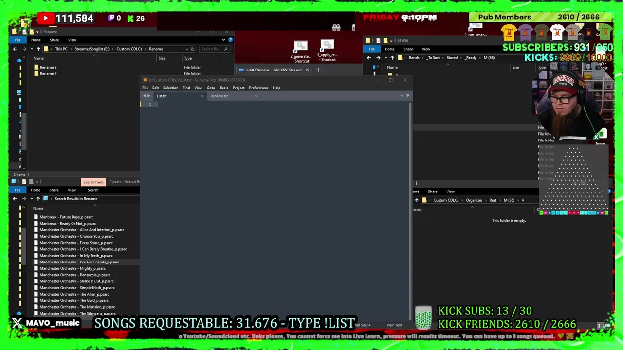Select Manchester Orchestra - Choose You_p.psarc
The width and height of the screenshot is (623, 350).
click(76, 236)
